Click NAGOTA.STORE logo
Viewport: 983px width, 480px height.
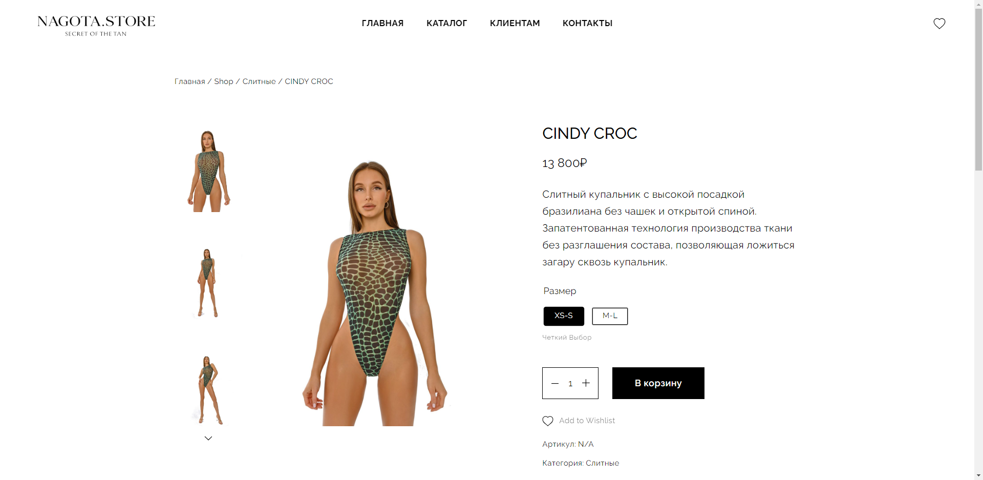coord(96,25)
